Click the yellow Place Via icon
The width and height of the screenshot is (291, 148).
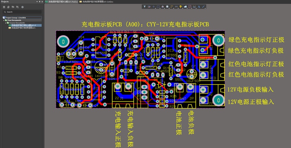coord(181,7)
